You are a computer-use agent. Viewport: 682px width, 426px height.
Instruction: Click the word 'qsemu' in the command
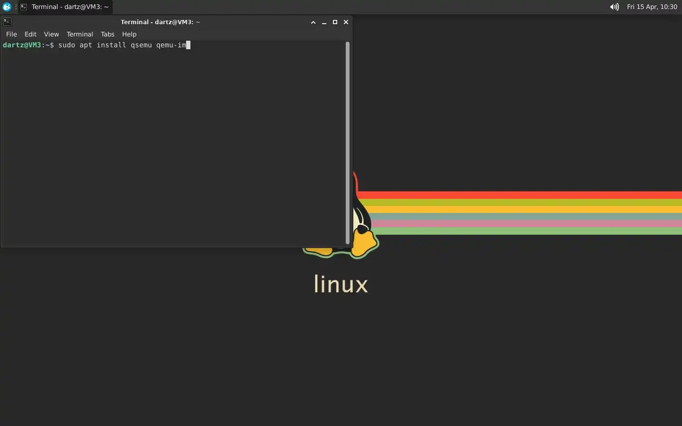(141, 45)
